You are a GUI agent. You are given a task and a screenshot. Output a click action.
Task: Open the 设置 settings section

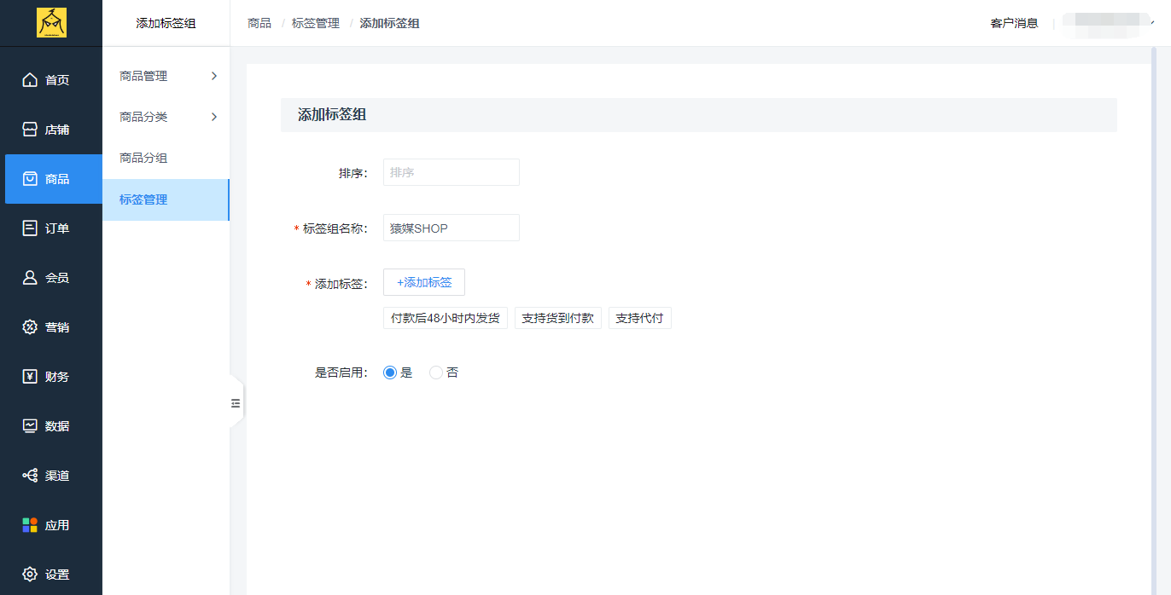pos(51,574)
